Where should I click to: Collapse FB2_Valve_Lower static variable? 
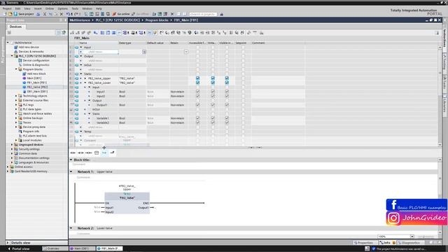(85, 83)
